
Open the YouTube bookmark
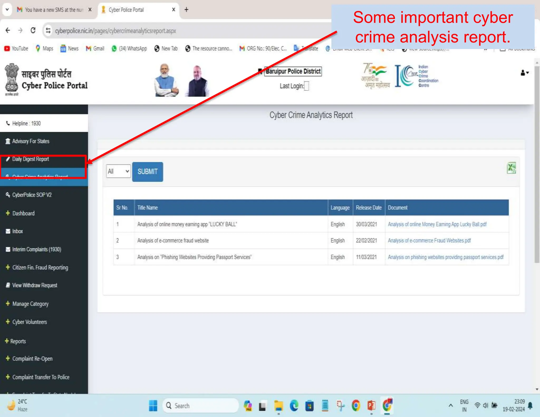point(16,49)
